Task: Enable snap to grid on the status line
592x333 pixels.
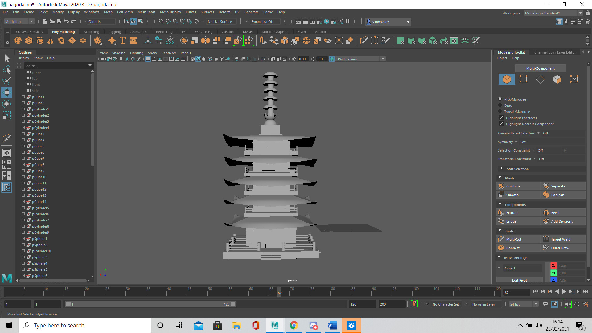Action: click(x=161, y=22)
